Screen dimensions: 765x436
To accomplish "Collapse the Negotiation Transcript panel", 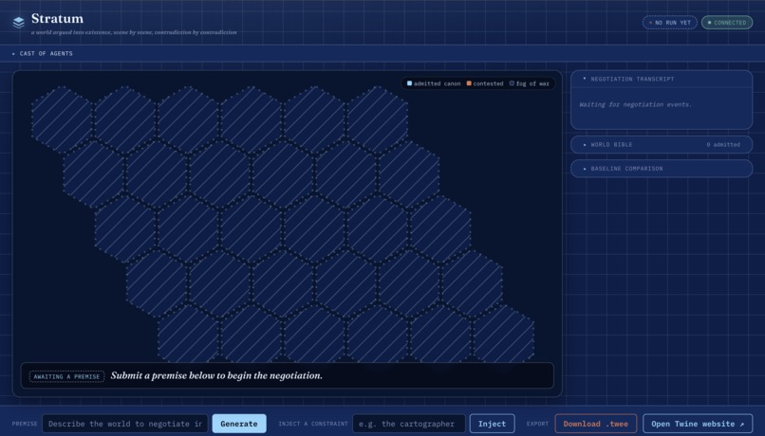I will tap(662, 79).
